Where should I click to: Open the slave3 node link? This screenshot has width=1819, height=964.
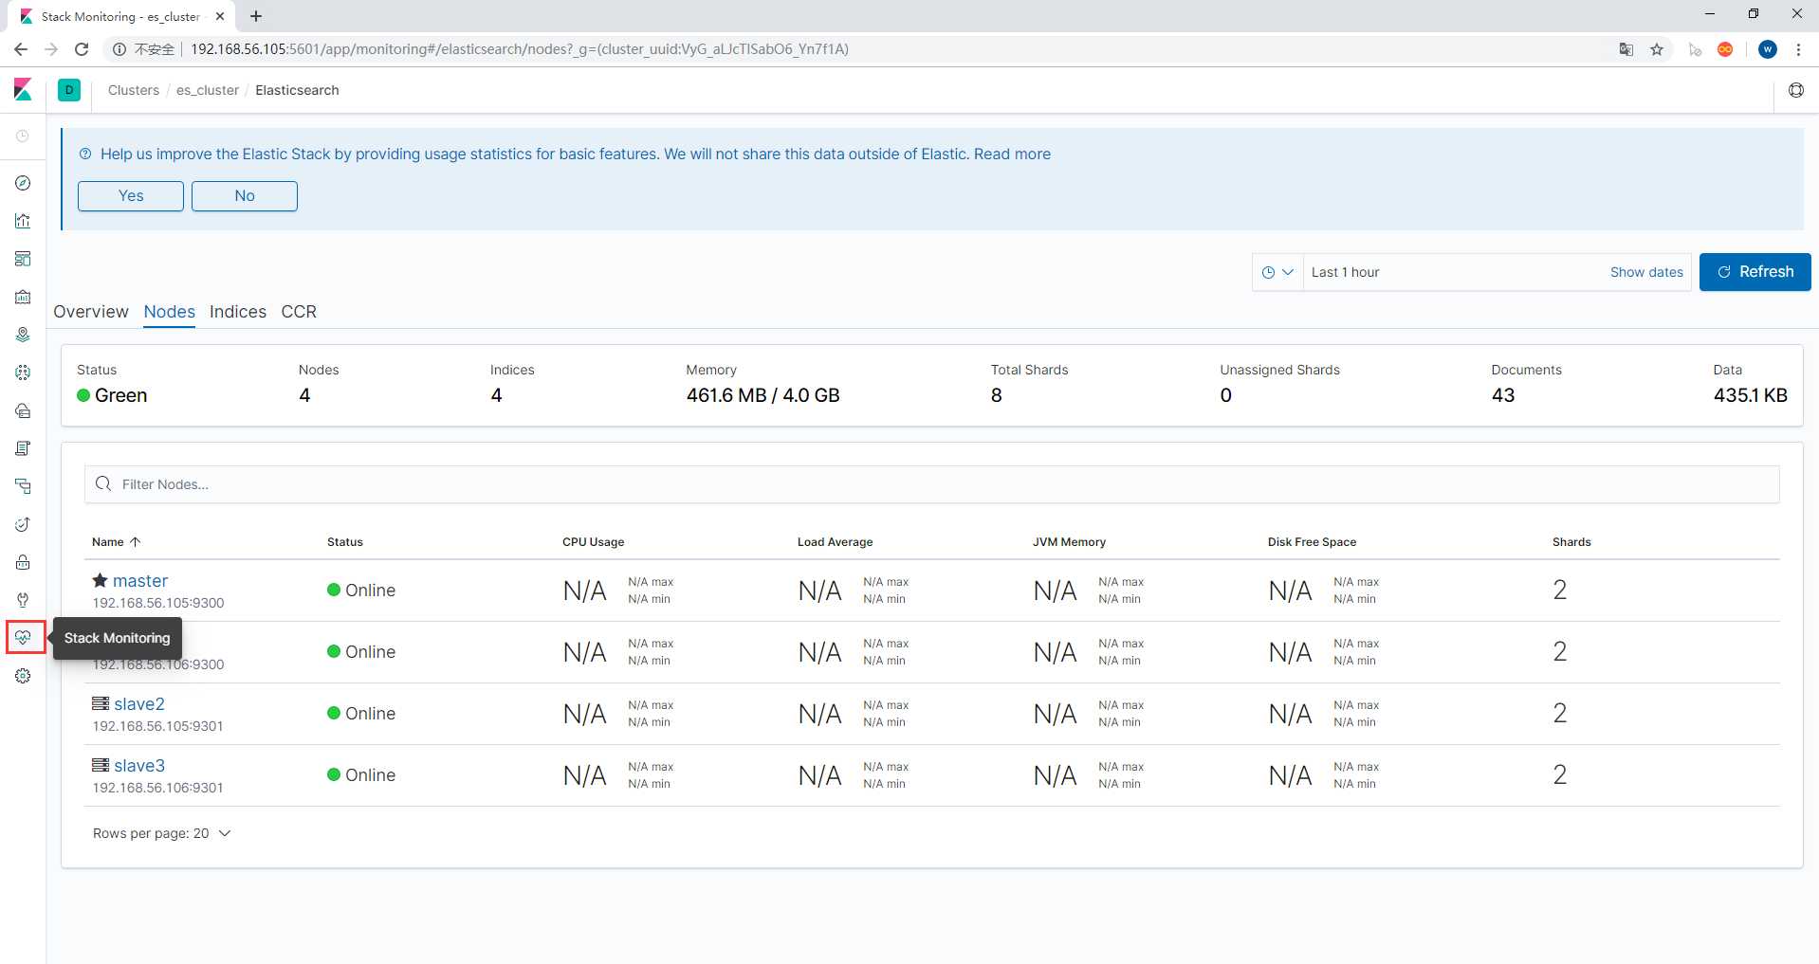[139, 766]
